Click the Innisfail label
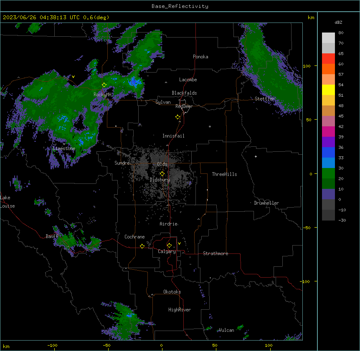 click(x=173, y=136)
